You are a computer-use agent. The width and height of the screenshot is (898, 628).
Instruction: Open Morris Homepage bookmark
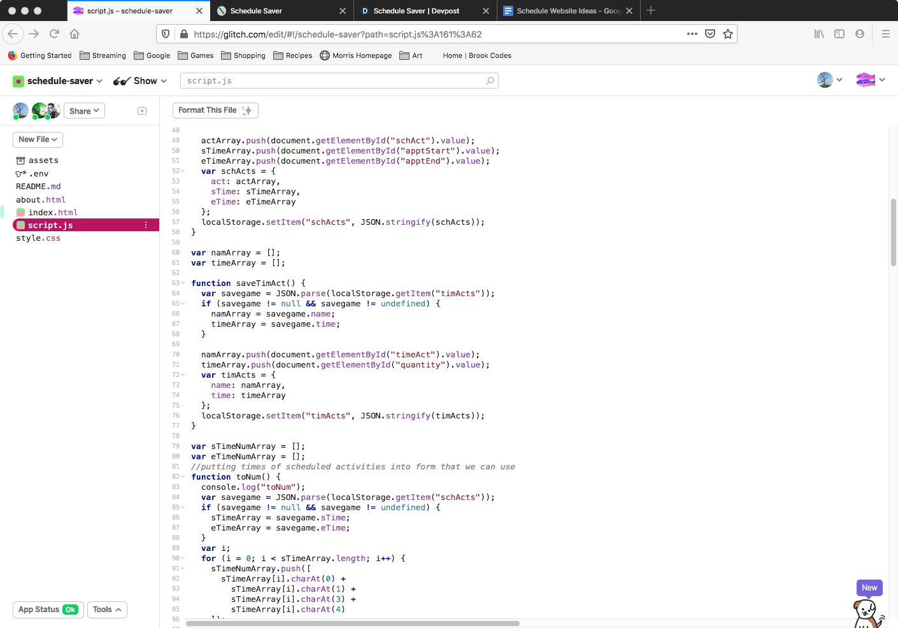(x=355, y=55)
